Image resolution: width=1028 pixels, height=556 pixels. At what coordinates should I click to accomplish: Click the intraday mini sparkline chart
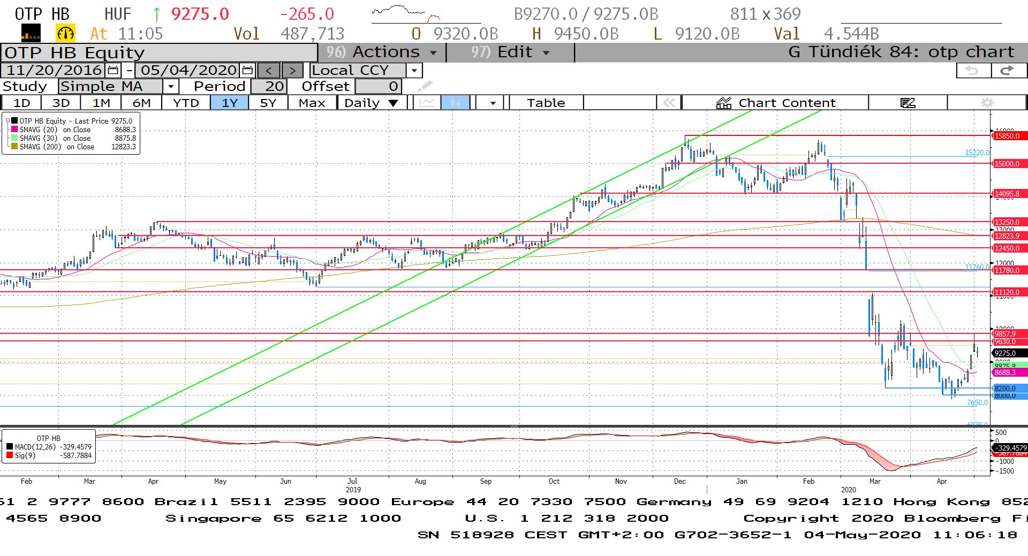coord(406,14)
